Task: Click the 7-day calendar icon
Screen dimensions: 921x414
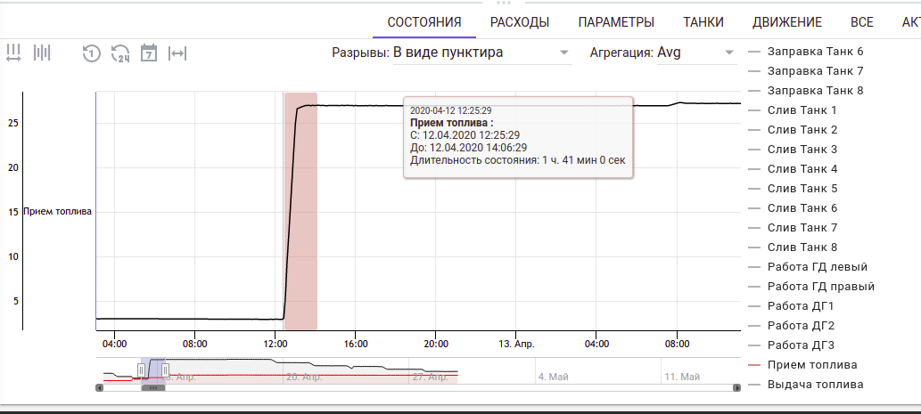Action: click(x=149, y=53)
